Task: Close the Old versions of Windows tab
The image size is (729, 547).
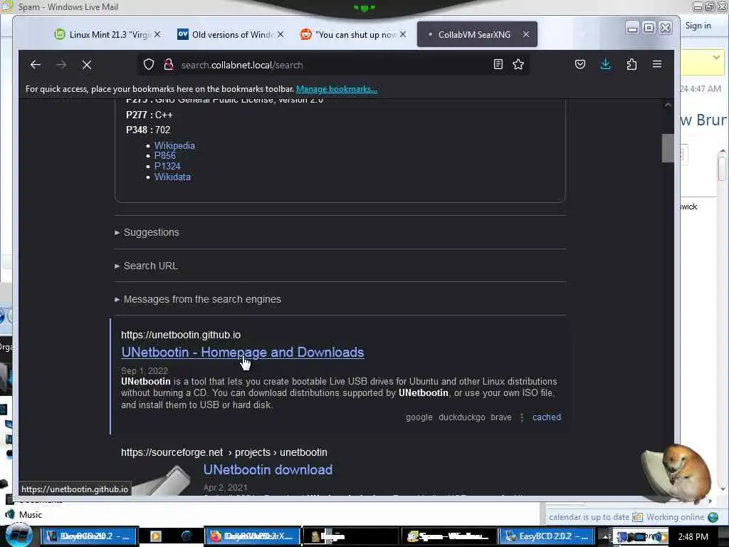Action: [x=280, y=34]
